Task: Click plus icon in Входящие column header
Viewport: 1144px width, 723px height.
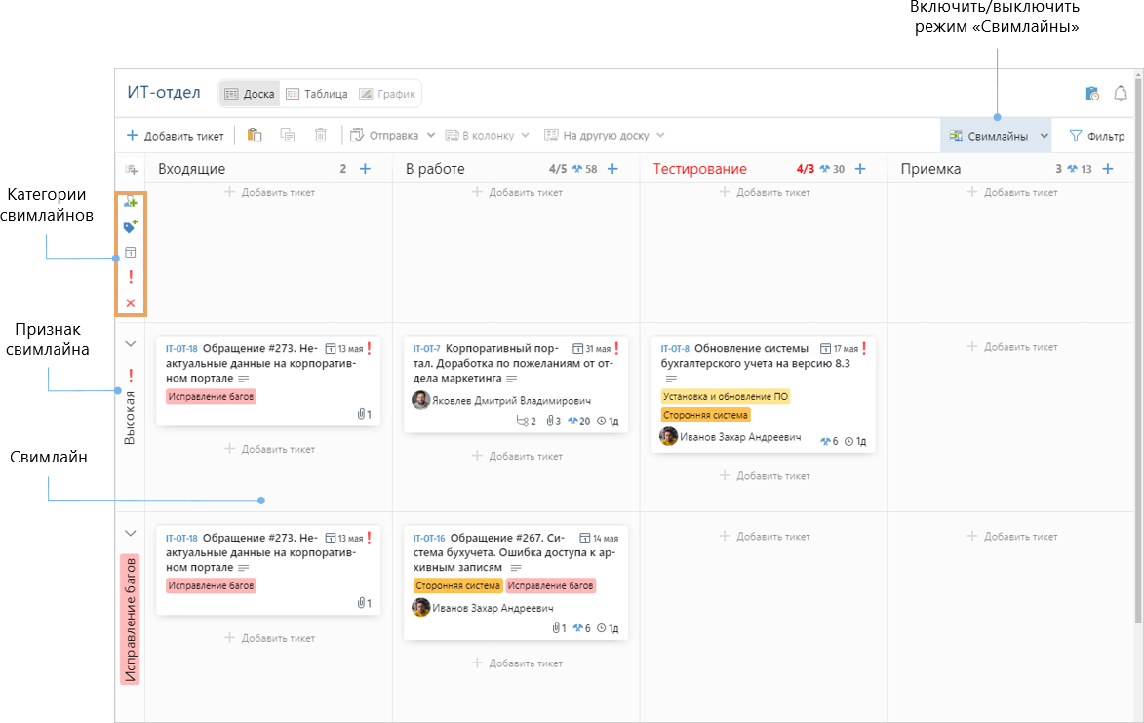Action: pyautogui.click(x=366, y=169)
